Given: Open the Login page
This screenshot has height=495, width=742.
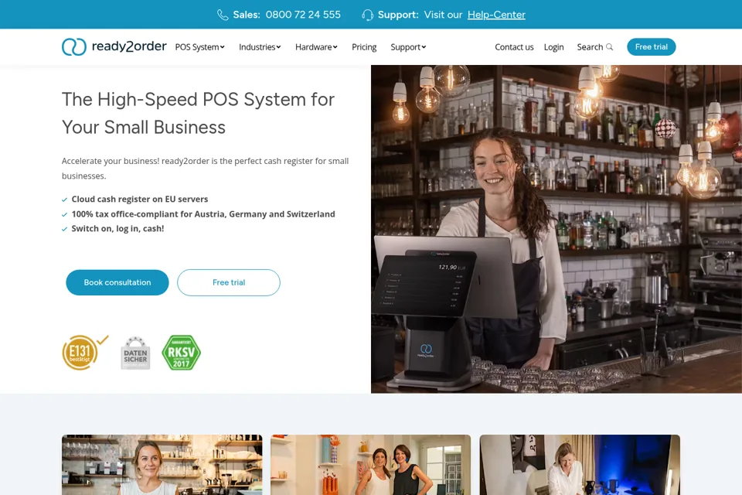Looking at the screenshot, I should 553,47.
